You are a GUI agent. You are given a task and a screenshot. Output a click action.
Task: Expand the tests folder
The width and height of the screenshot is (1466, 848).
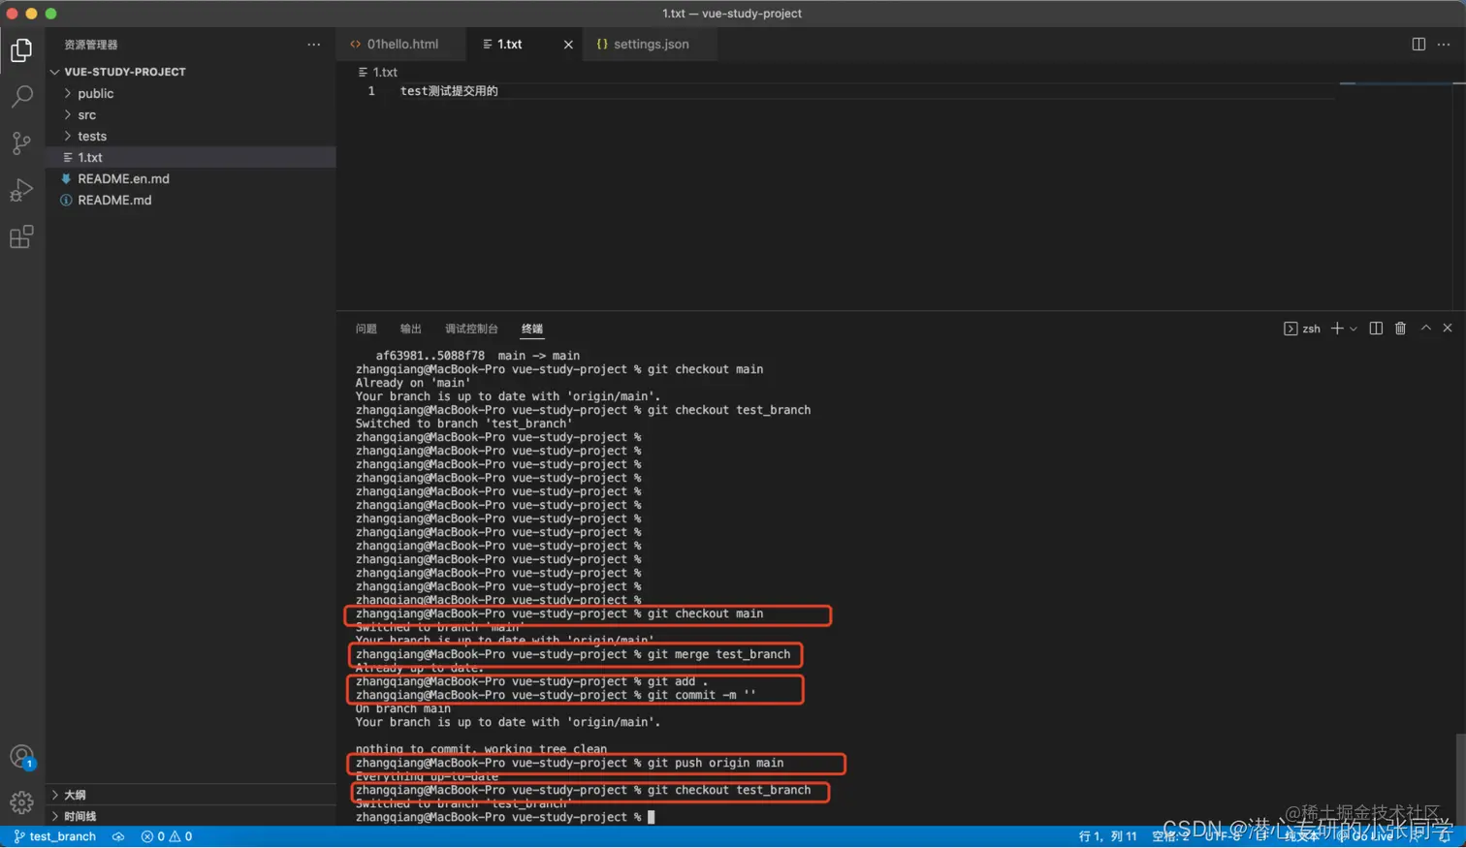(x=92, y=136)
